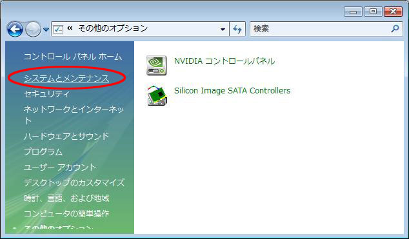409x239 pixels.
Task: Click その他のオプション breadcrumb in address bar
Action: coord(113,28)
